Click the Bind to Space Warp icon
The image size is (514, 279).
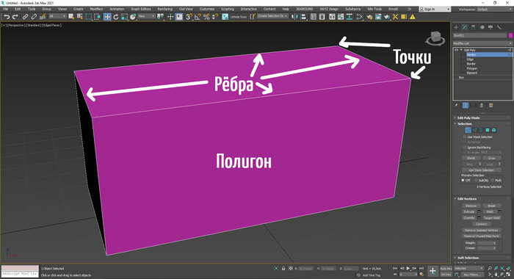[43, 17]
